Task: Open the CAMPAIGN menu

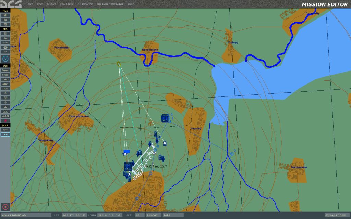Action: pos(67,4)
